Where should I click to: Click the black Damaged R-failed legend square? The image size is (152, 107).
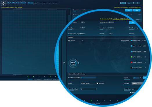[x=131, y=68]
